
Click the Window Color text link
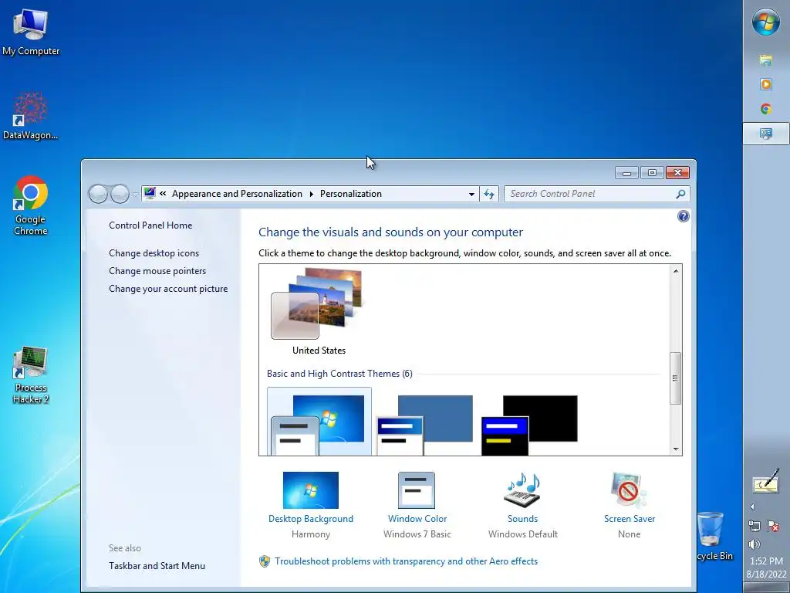pyautogui.click(x=417, y=519)
